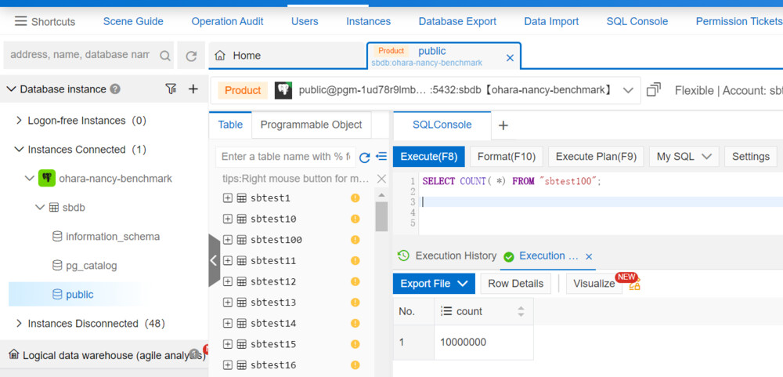
Task: Open the Execution History tab
Action: pyautogui.click(x=447, y=256)
